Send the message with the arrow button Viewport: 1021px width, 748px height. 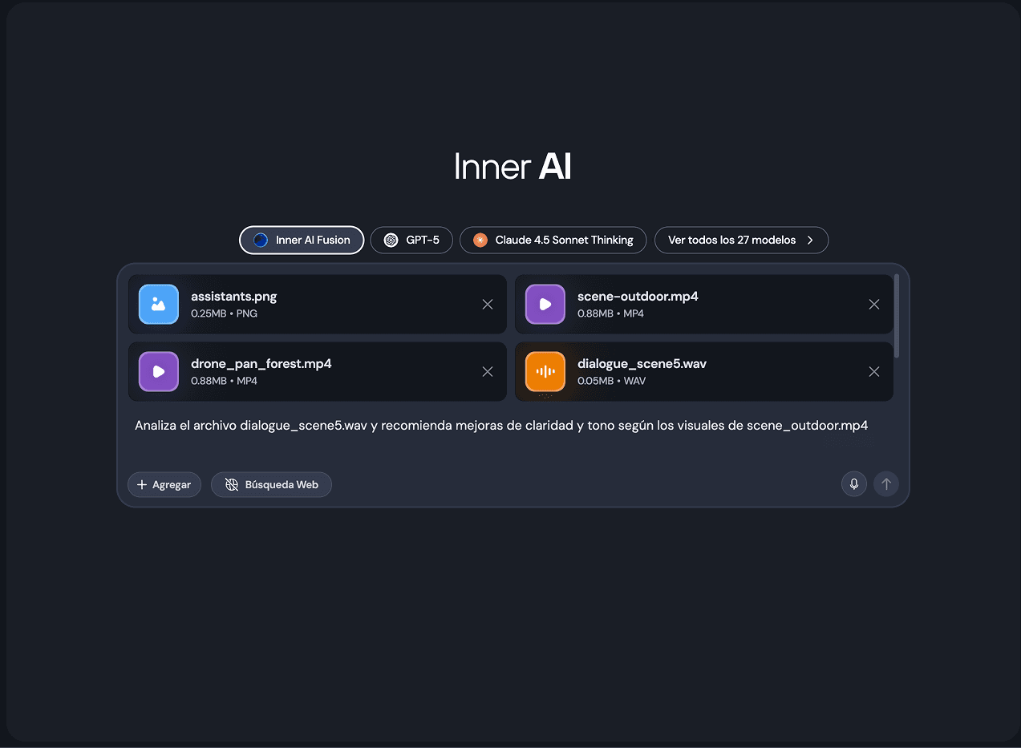tap(886, 483)
